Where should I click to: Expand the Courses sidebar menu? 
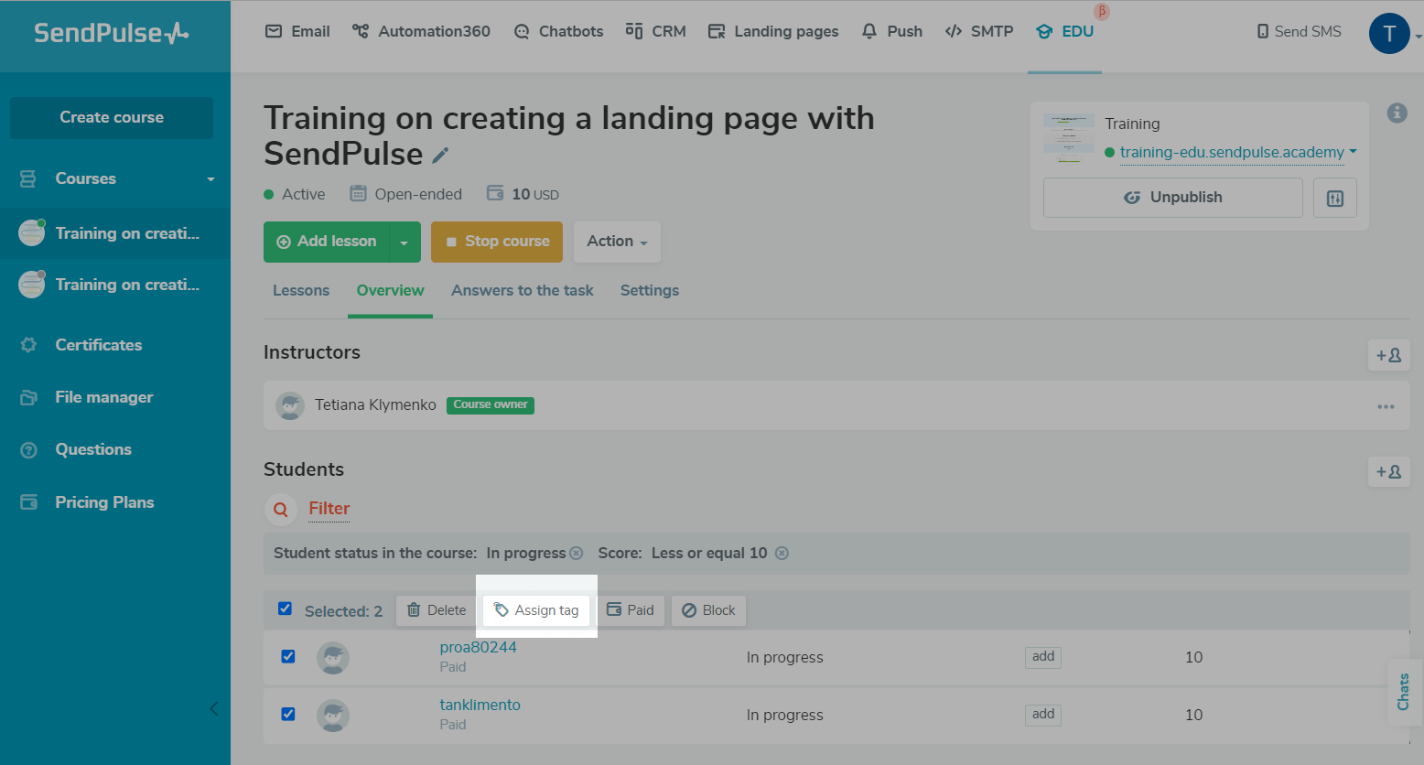point(115,178)
